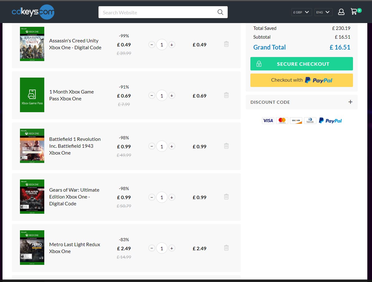Increase Metro Last Light Redux quantity
Viewport: 372px width, 282px height.
[x=172, y=248]
